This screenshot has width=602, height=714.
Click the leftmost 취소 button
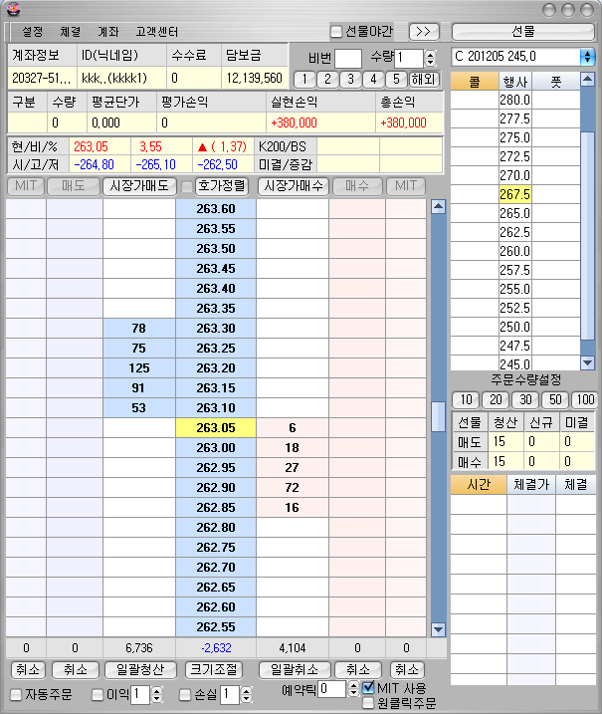click(28, 669)
